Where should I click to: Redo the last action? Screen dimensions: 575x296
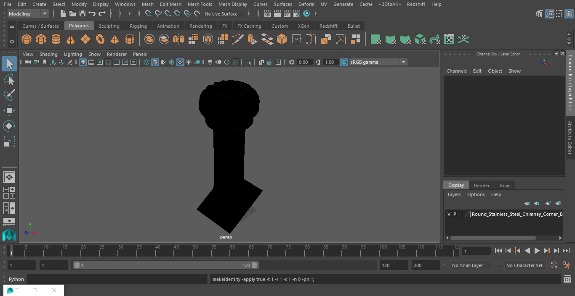[102, 14]
